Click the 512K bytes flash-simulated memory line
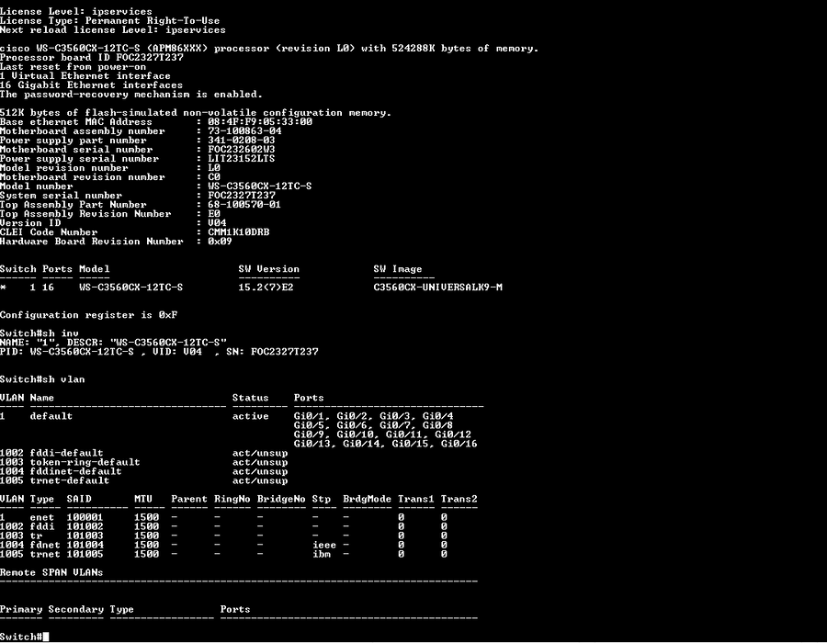 click(196, 113)
